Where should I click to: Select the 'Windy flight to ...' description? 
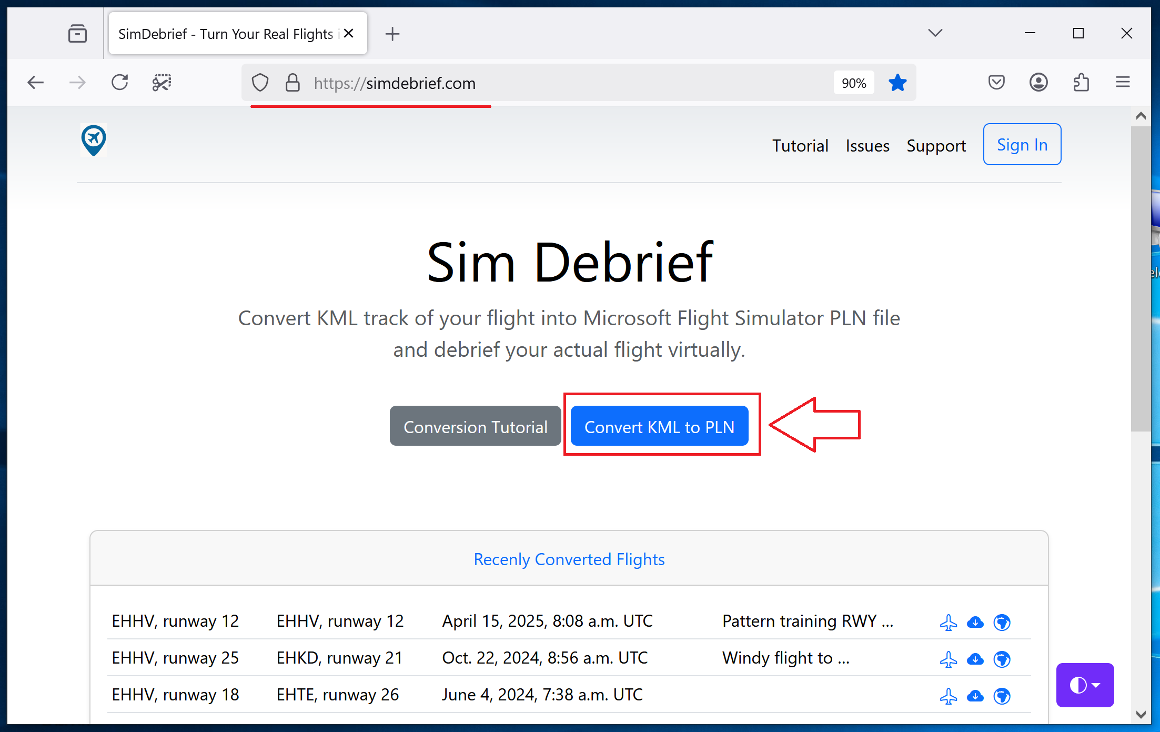[x=786, y=658]
